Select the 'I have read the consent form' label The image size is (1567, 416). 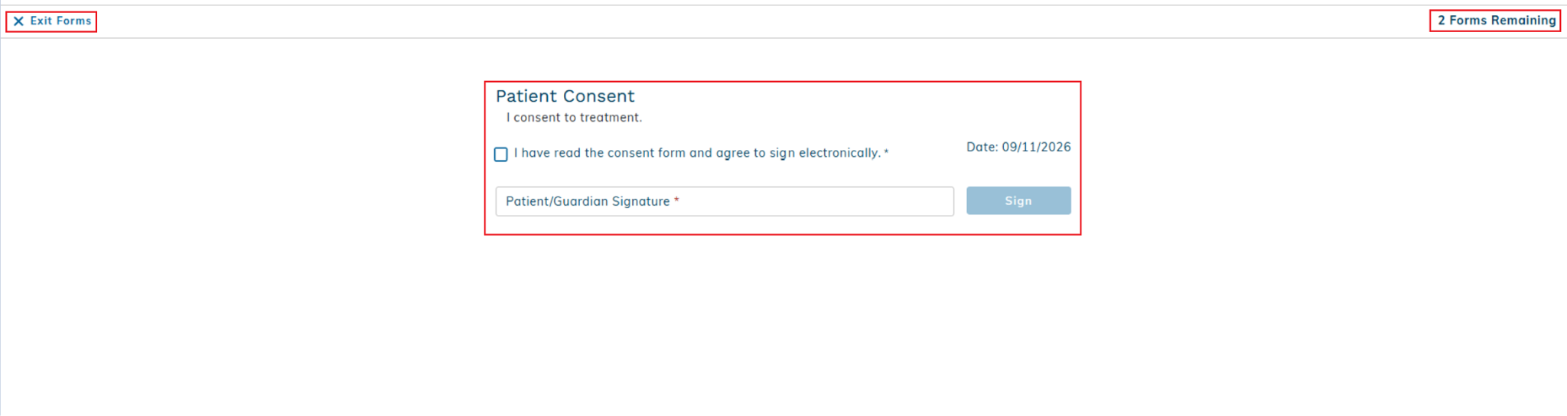(x=701, y=153)
